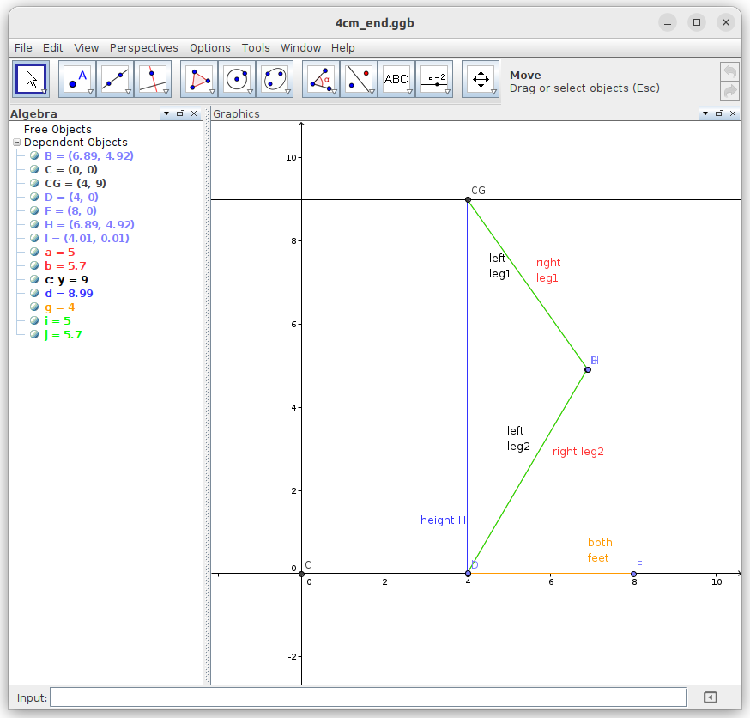
Task: Open the View menu
Action: [x=86, y=48]
